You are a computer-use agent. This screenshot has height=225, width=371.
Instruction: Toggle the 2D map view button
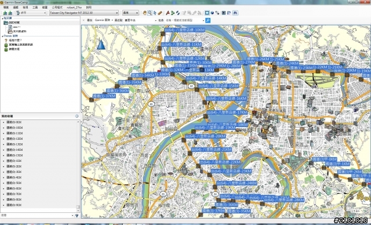click(x=207, y=13)
